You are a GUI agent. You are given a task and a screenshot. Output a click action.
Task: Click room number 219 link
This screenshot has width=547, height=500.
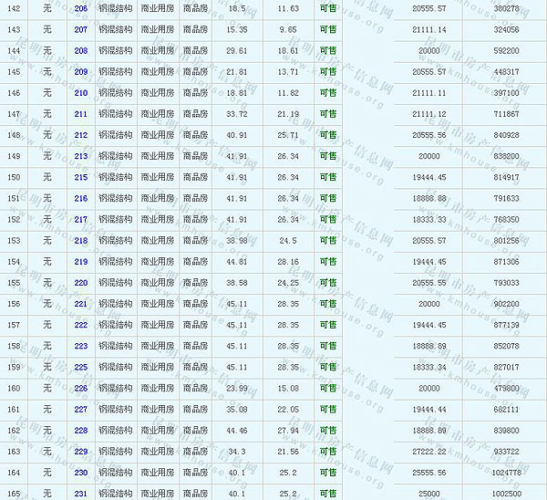81,262
